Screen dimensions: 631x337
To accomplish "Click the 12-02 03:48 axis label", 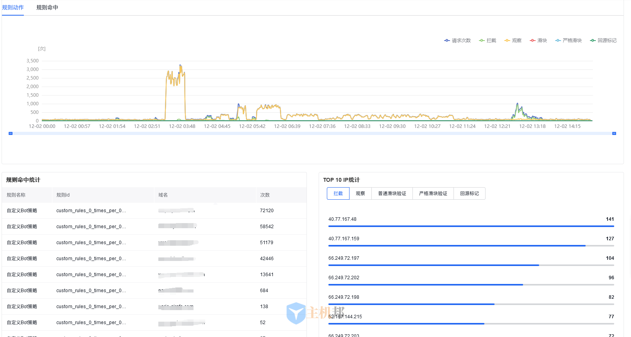I will click(x=182, y=126).
